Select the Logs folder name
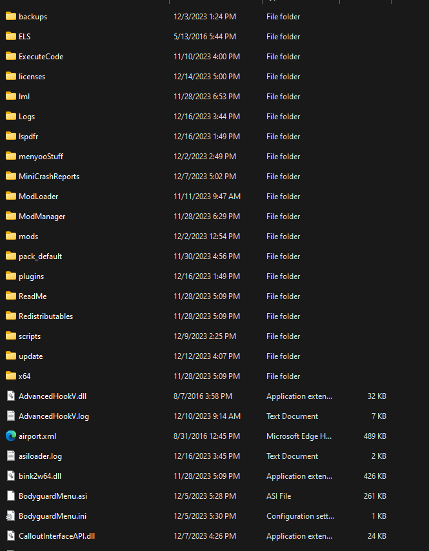The height and width of the screenshot is (551, 429). pyautogui.click(x=26, y=117)
